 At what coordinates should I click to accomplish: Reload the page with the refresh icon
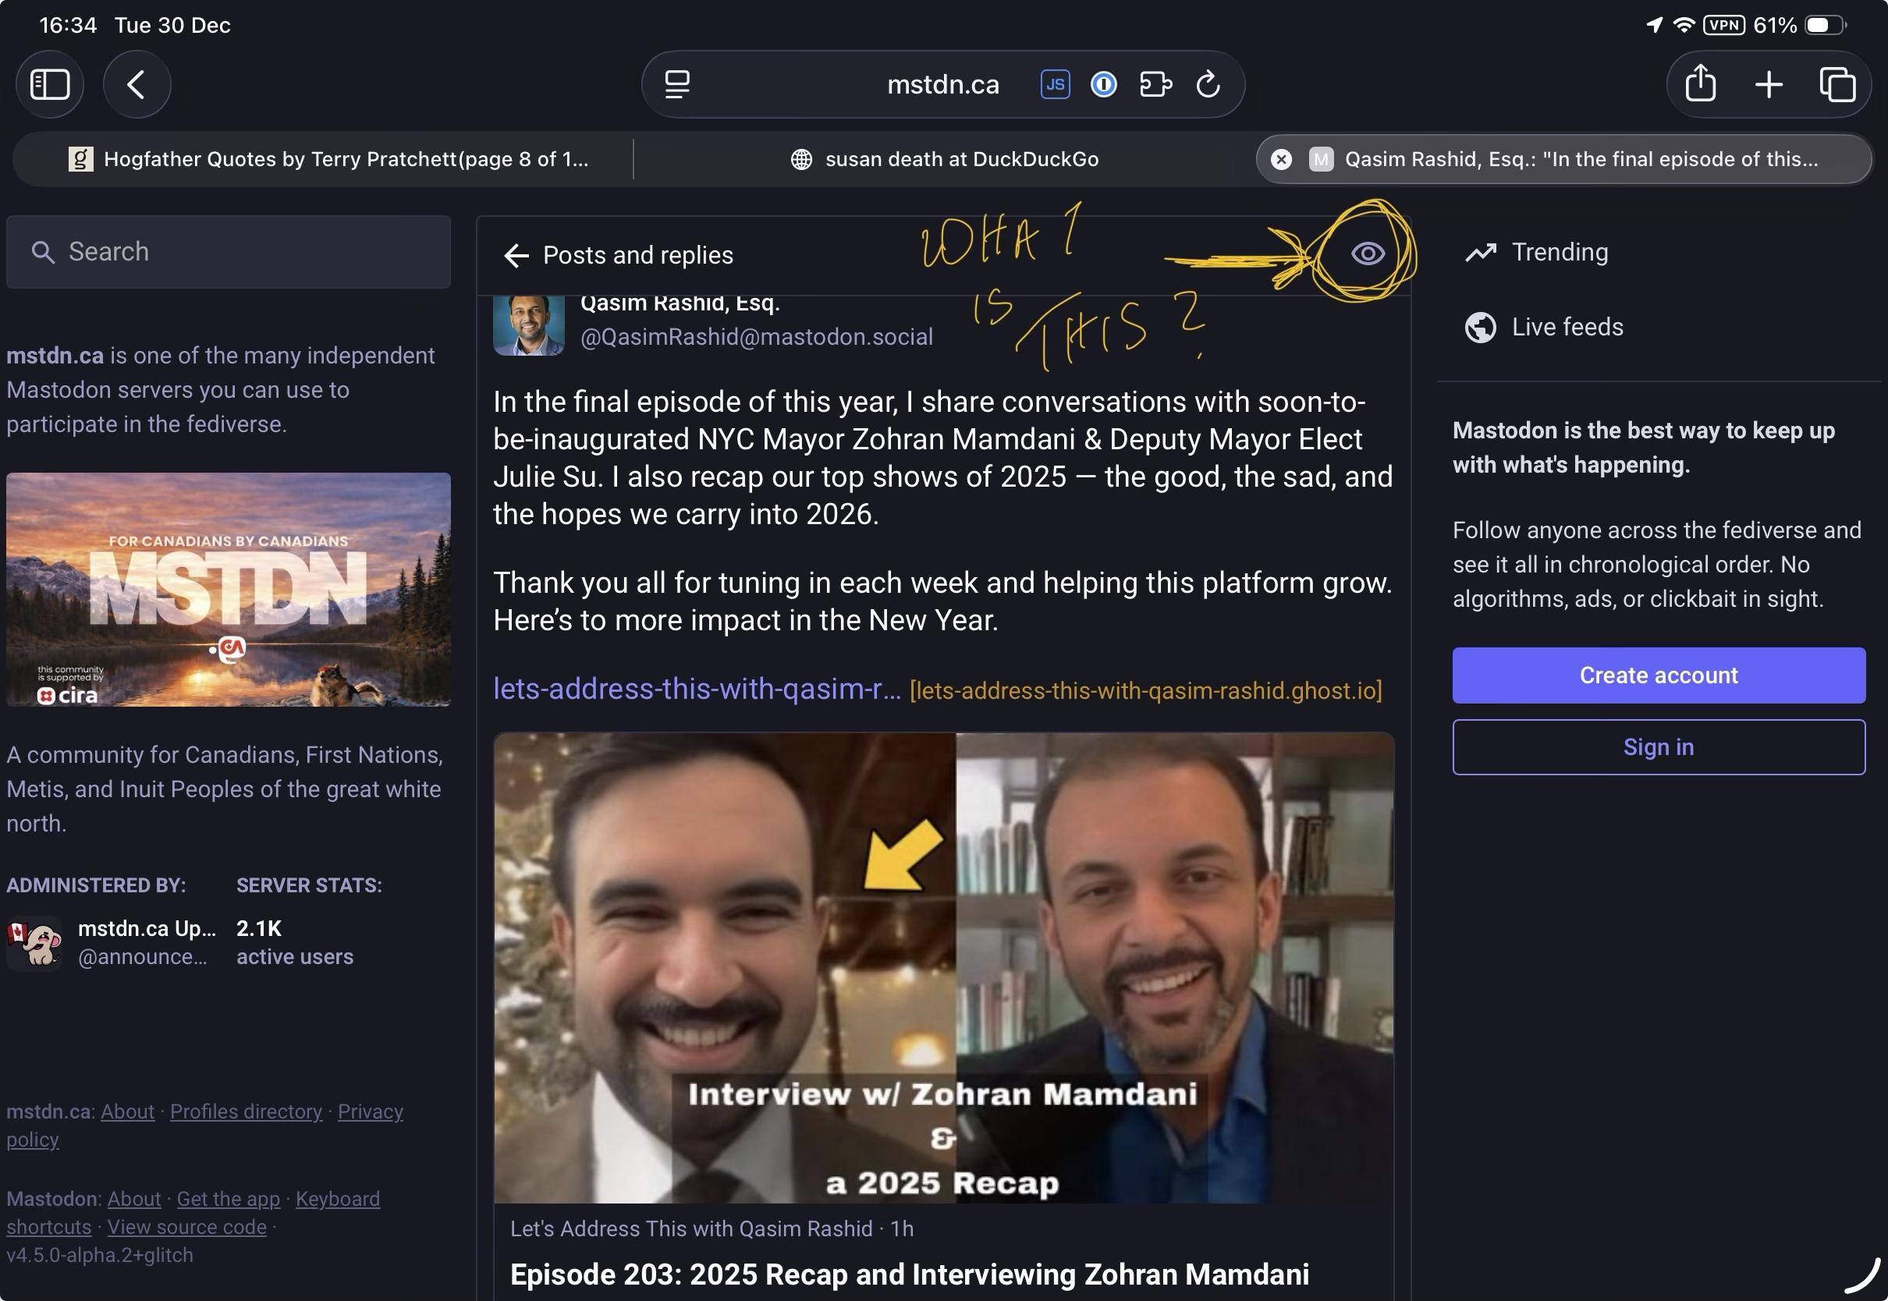[x=1208, y=84]
